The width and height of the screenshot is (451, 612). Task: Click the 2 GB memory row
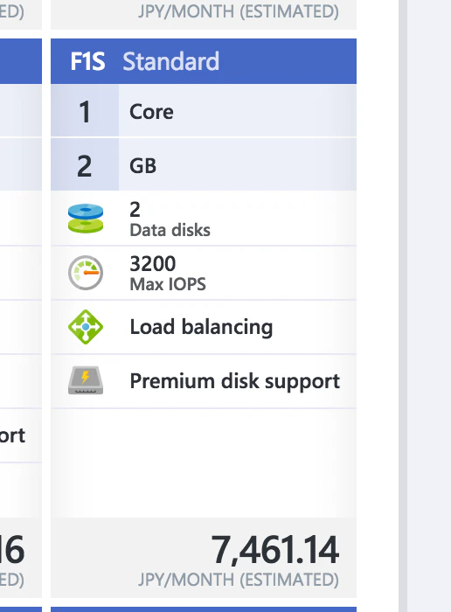click(x=204, y=165)
